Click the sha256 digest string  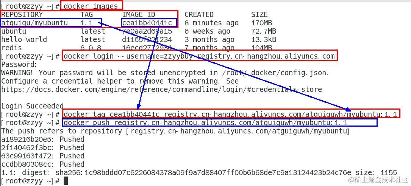click(203, 173)
